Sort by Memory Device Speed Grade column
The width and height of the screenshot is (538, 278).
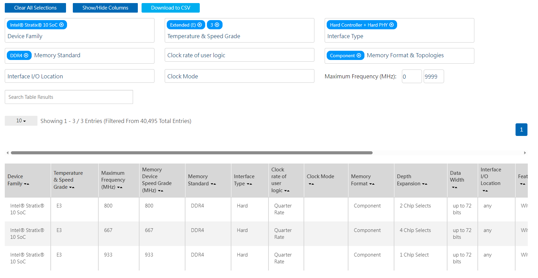(161, 191)
